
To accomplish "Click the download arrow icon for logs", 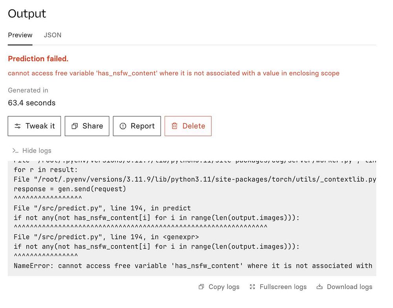I will pos(320,287).
